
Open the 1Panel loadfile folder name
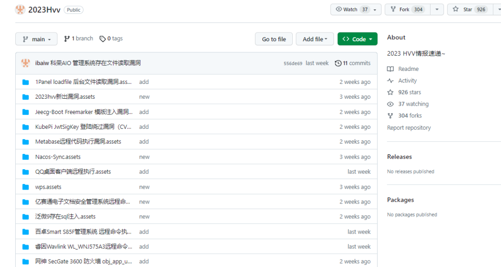[83, 82]
